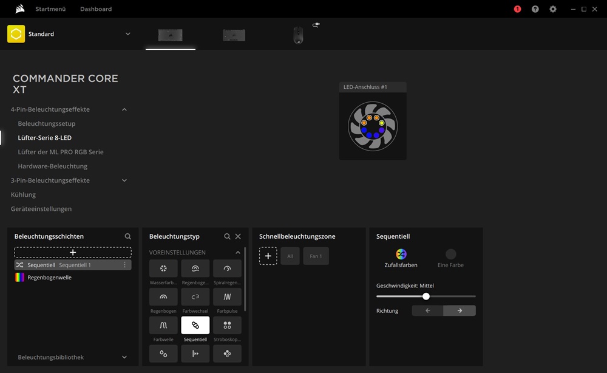Click the yellow LED on the fan

382,123
